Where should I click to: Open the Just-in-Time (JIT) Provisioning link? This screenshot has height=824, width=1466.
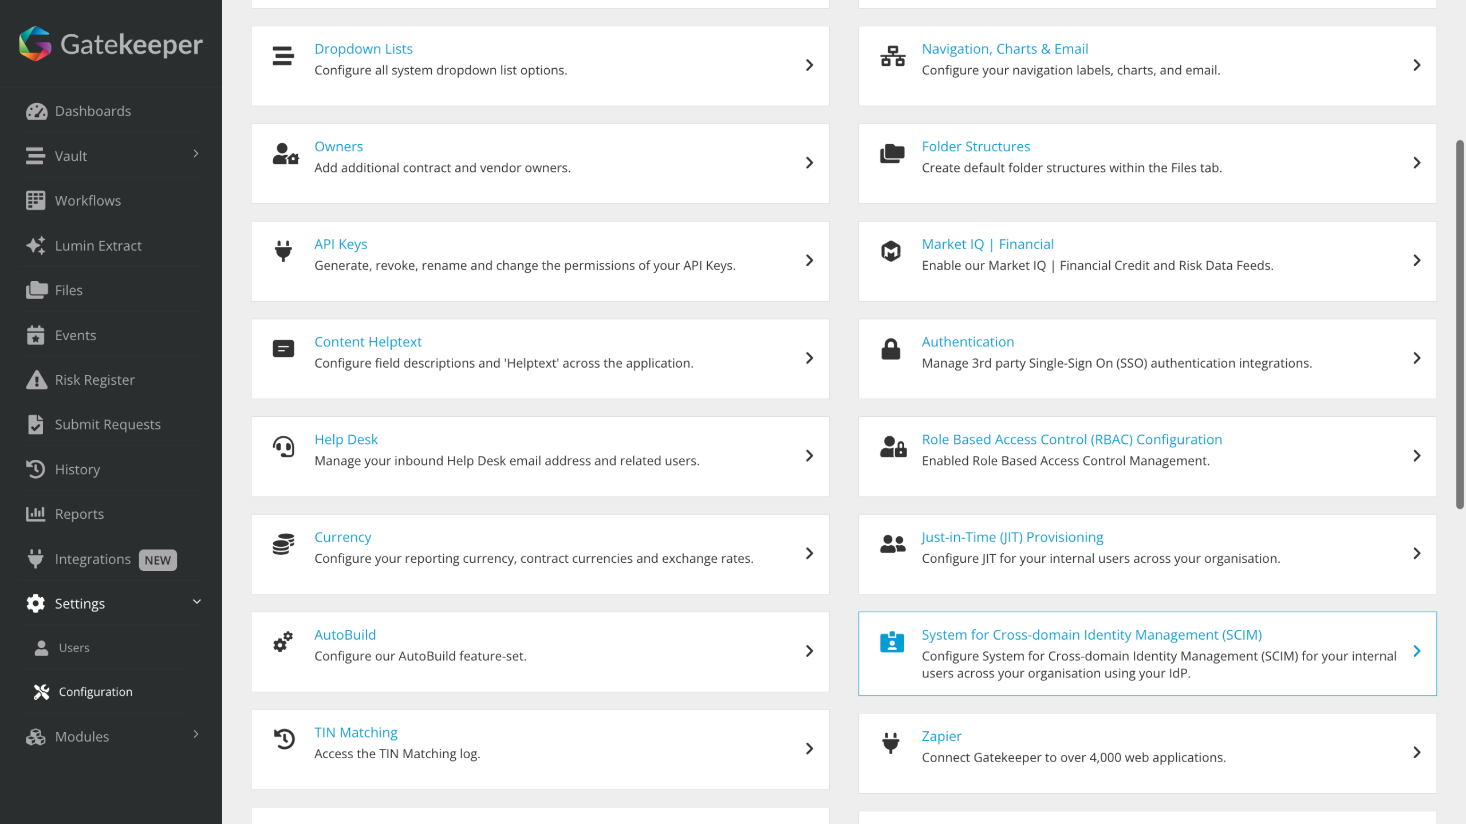coord(1012,537)
